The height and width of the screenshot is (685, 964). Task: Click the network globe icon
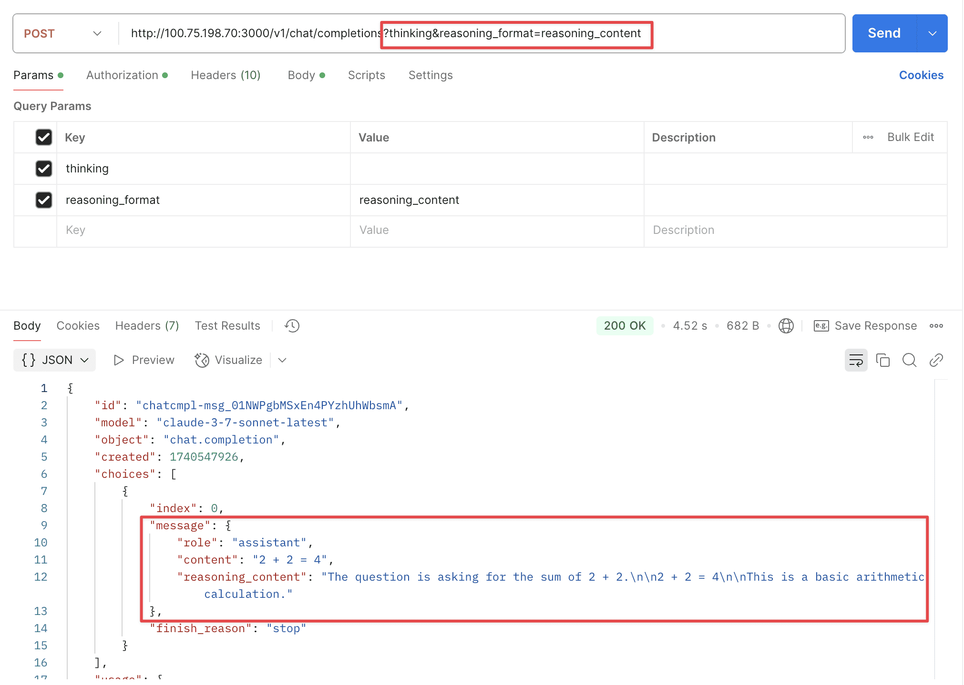786,326
